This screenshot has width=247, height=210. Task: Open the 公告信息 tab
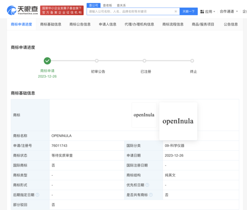(x=231, y=24)
